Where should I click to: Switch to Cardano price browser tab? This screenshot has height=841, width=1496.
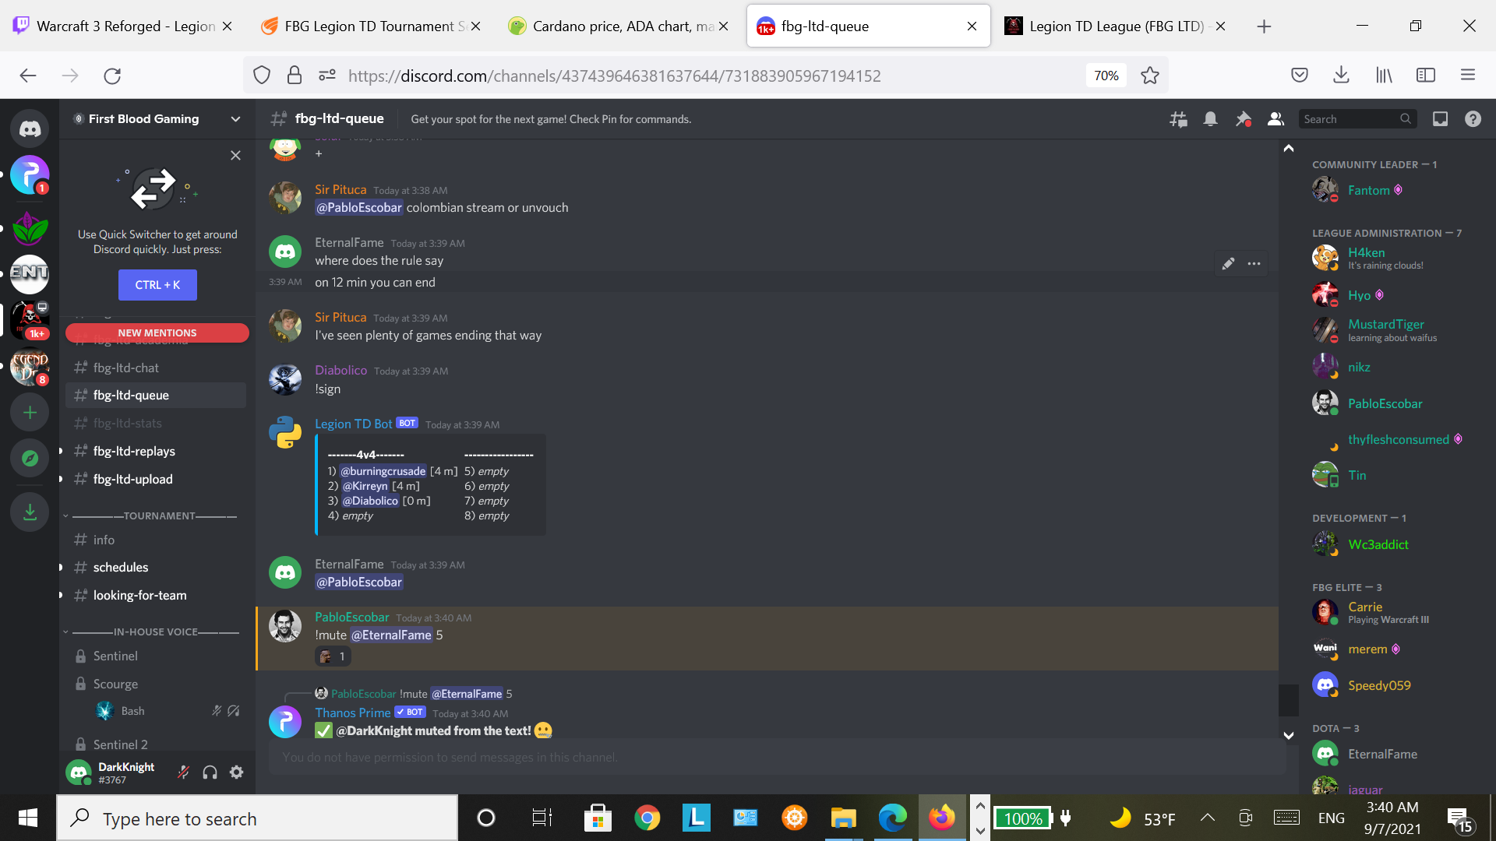[619, 26]
